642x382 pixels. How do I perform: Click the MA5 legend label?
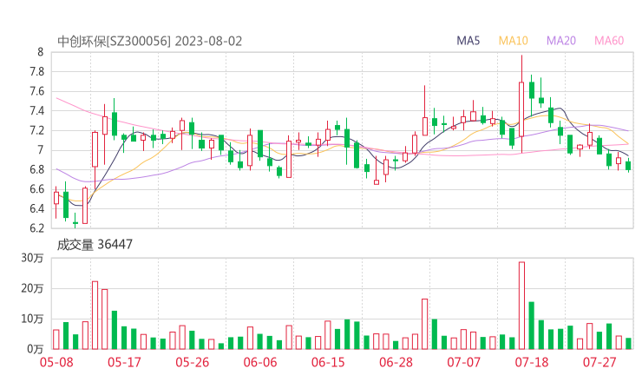[468, 41]
